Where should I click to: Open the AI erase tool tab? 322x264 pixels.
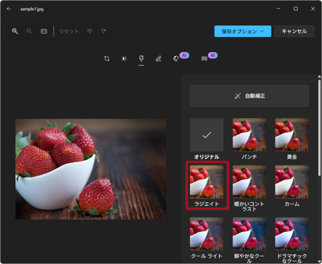[176, 58]
